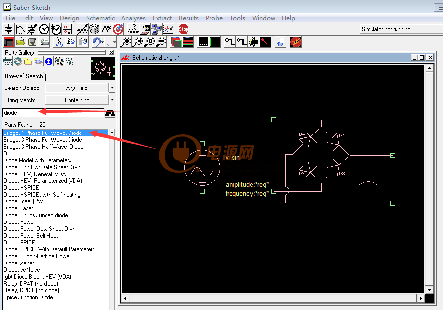This screenshot has width=443, height=310.
Task: Click the green-bordered black square icon
Action: coord(215,42)
